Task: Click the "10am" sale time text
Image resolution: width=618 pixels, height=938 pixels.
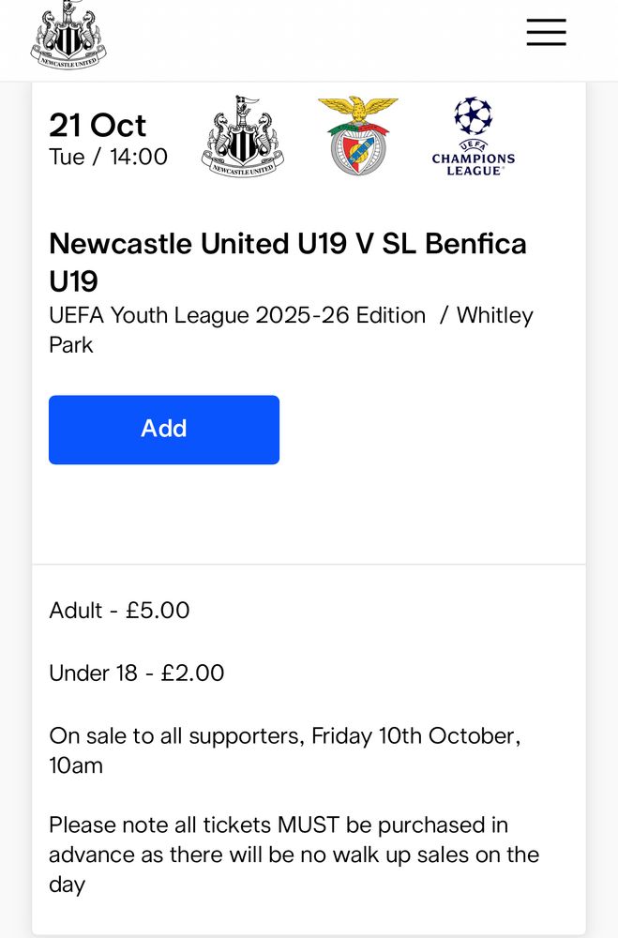Action: coord(75,765)
